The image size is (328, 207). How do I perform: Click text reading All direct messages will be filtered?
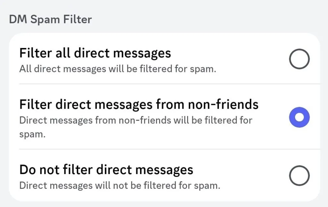(119, 68)
